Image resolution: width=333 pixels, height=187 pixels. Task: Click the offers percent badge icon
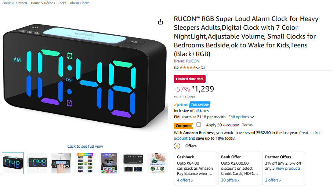177,146
